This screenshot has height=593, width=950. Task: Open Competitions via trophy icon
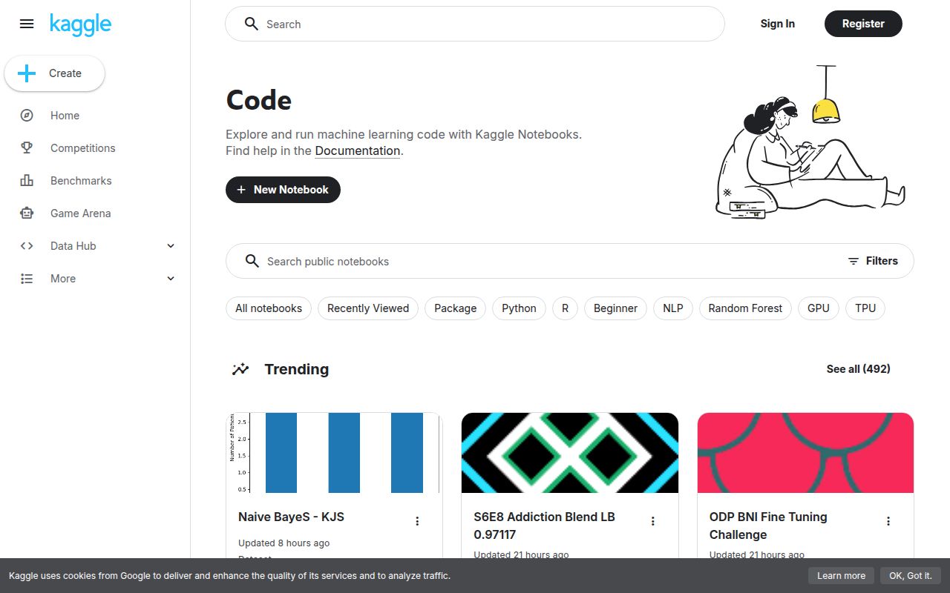[x=27, y=148]
